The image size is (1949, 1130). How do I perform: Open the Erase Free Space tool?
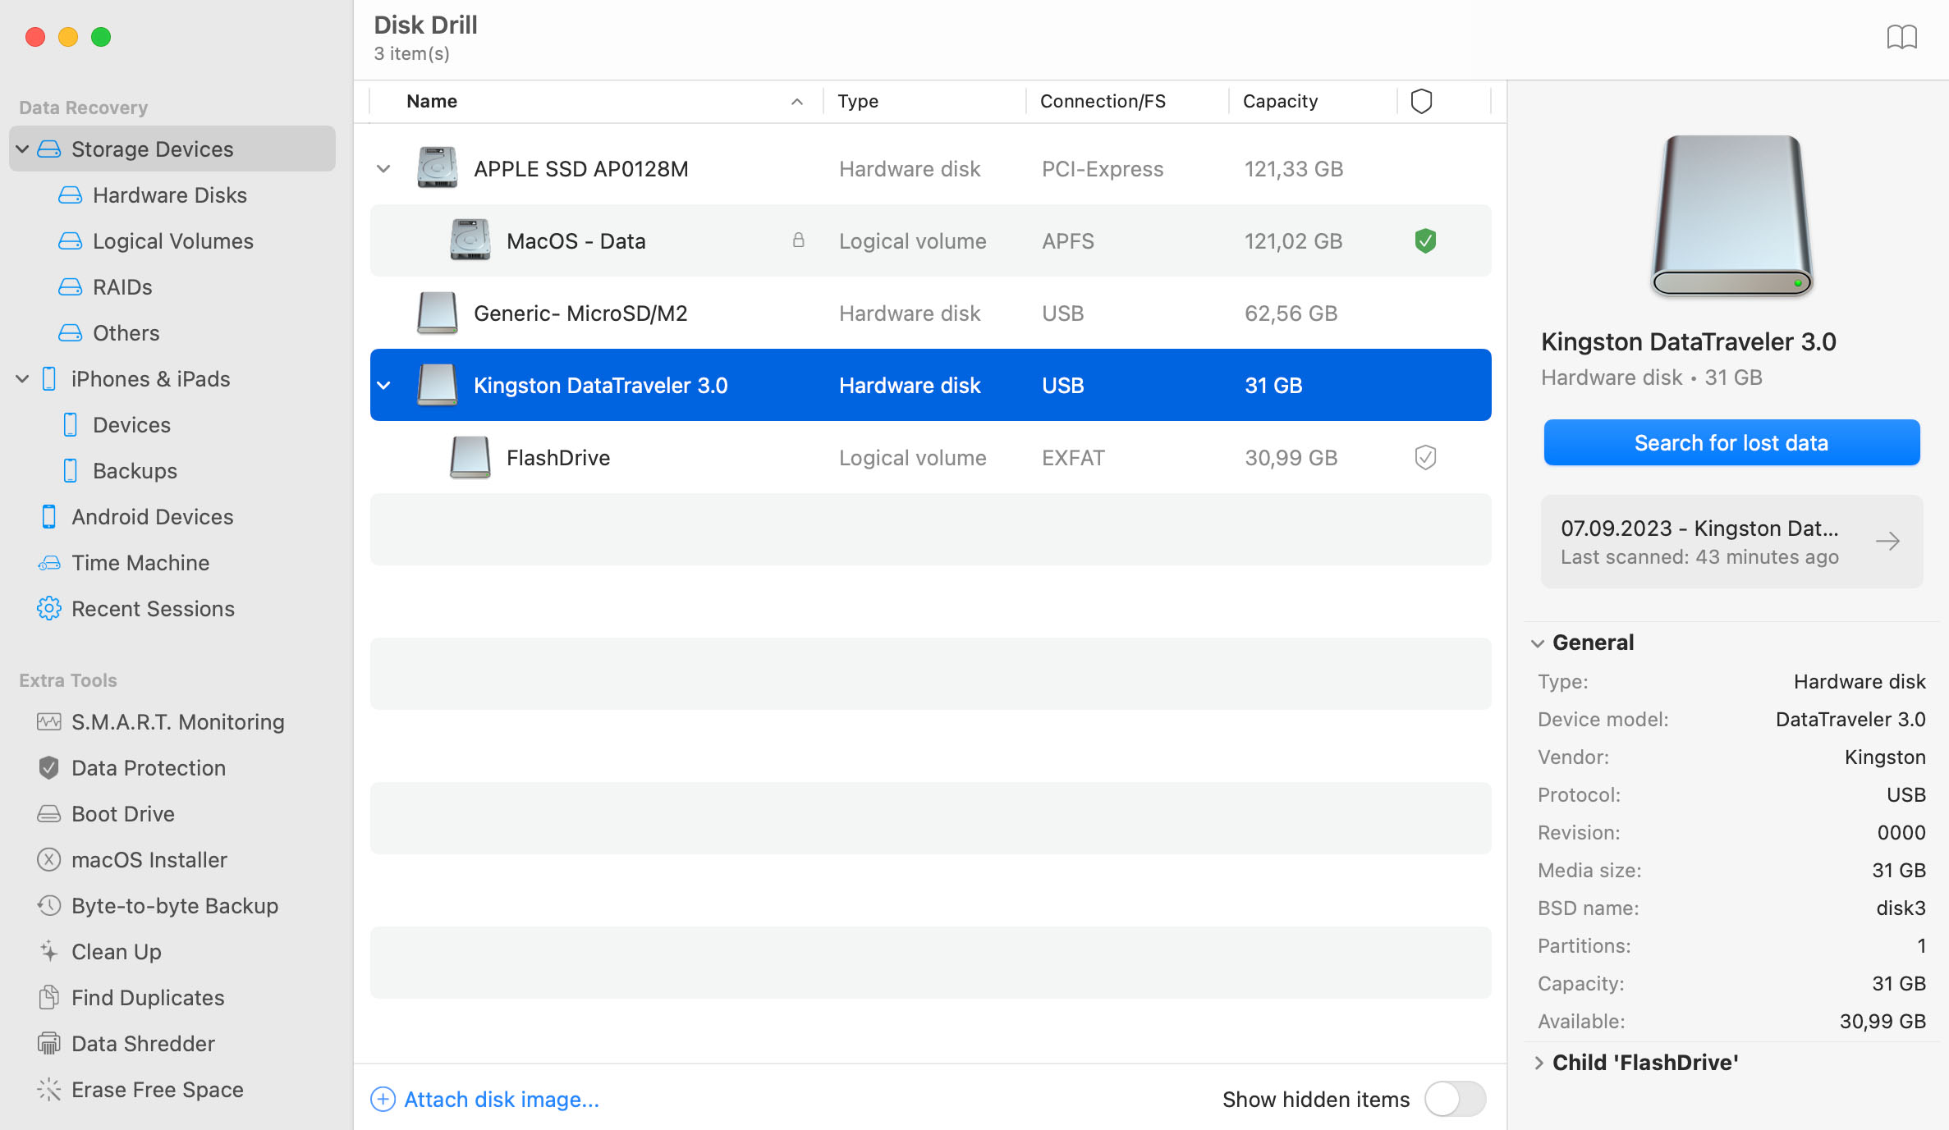point(157,1089)
